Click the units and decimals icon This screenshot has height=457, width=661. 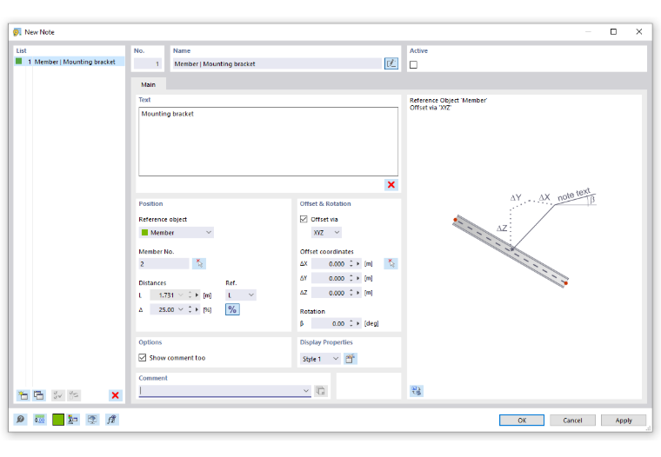click(x=40, y=420)
